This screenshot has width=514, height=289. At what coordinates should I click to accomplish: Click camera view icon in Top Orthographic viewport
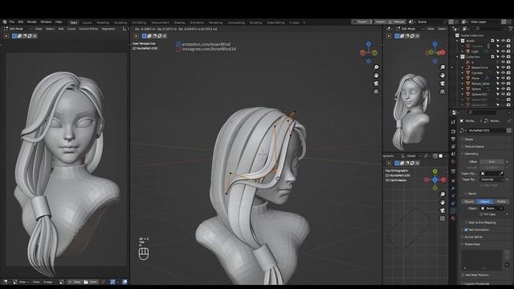point(443,210)
